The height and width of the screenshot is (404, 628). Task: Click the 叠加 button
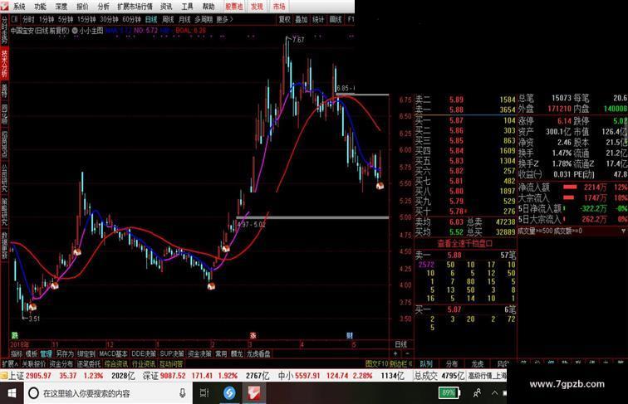(x=302, y=19)
